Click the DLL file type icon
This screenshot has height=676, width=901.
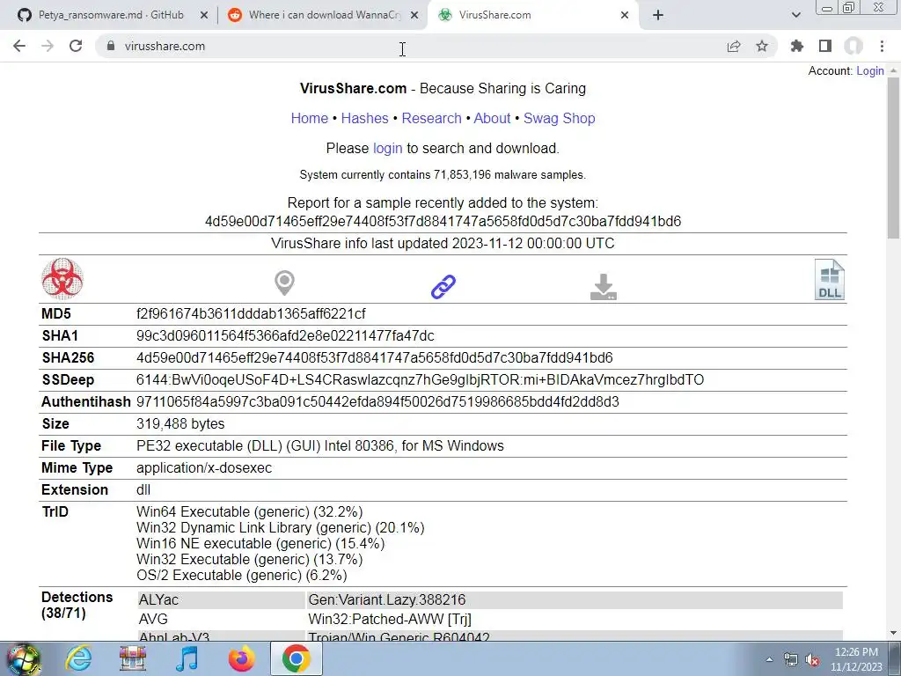[x=829, y=279]
